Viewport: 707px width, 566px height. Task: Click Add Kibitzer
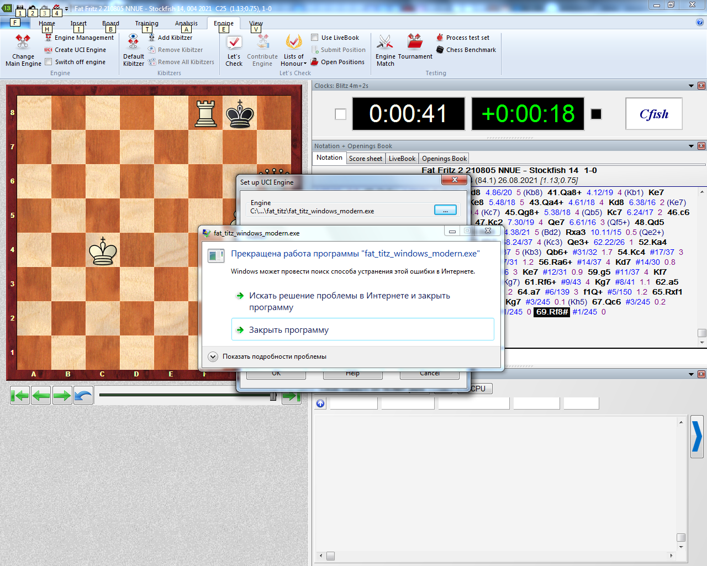[170, 38]
